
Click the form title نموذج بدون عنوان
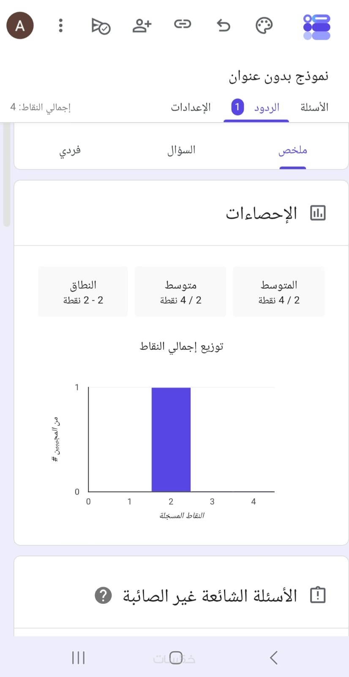(x=279, y=77)
